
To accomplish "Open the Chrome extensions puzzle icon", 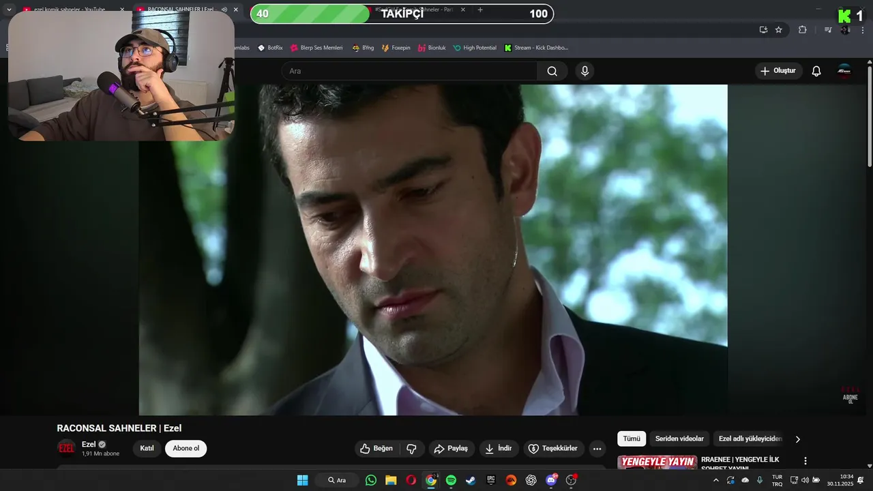I will [802, 29].
